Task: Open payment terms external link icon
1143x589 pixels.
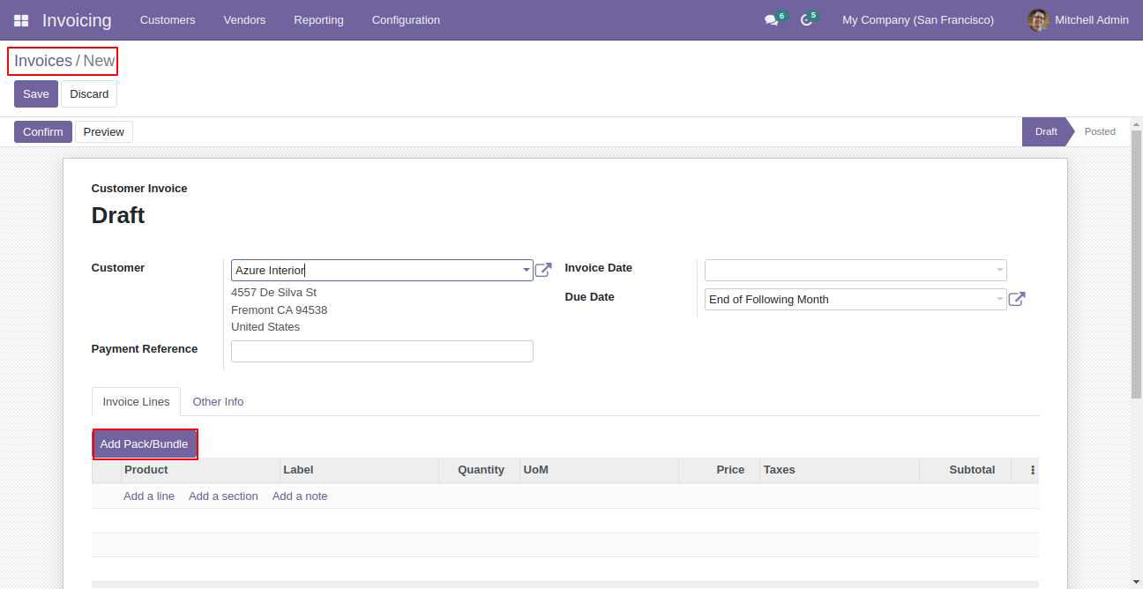Action: click(1017, 299)
